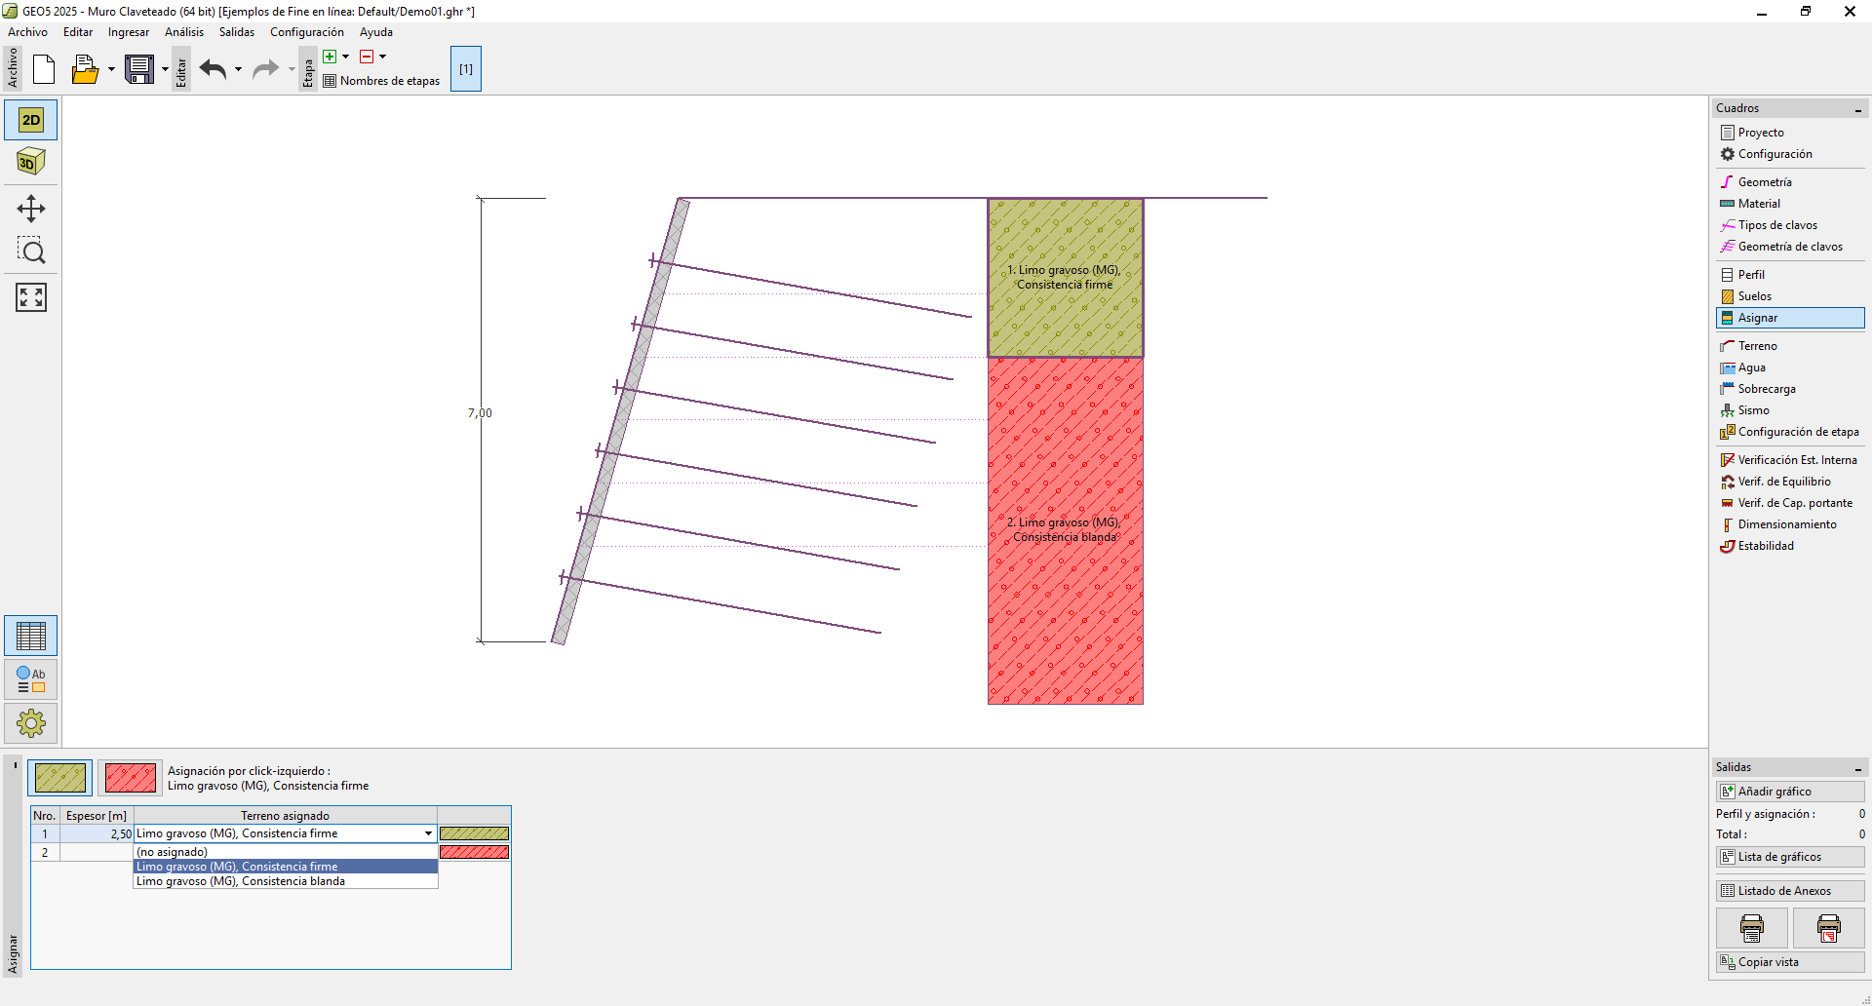Fit drawing to window icon
Screen dimensions: 1872x1006
31,297
